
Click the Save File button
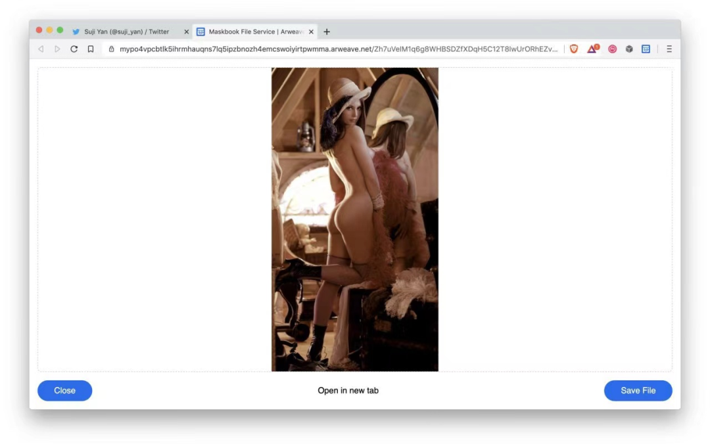tap(638, 391)
